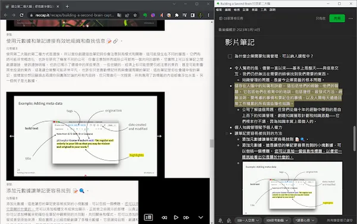Click the add reminder bell icon in Evernote

[220, 220]
